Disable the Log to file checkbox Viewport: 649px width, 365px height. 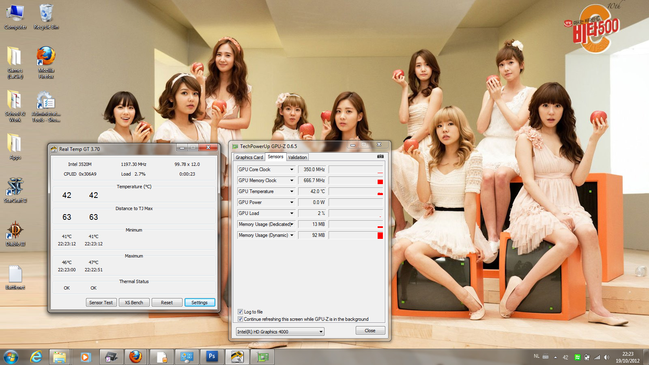coord(240,312)
